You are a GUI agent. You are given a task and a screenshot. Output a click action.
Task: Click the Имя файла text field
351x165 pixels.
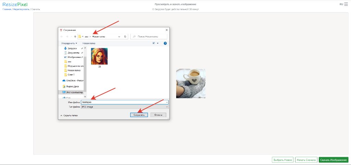pos(123,102)
